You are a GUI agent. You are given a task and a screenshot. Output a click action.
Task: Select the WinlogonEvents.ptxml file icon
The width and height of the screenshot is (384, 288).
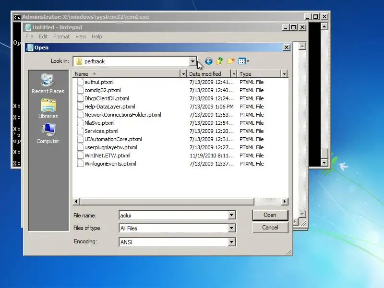coord(80,164)
